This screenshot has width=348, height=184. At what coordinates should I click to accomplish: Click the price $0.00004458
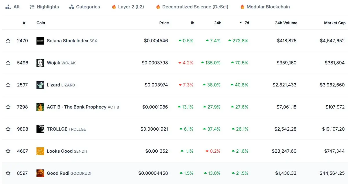click(153, 173)
